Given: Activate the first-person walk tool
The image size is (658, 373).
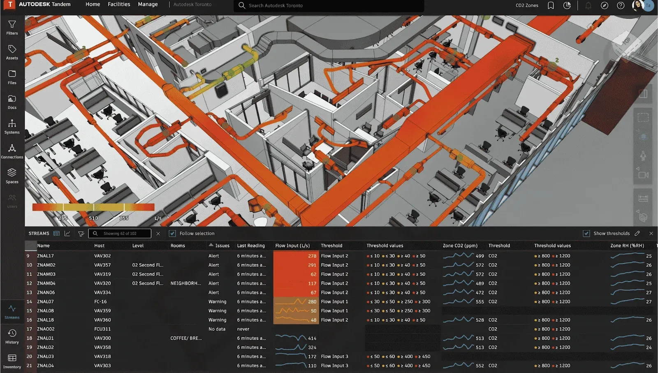Looking at the screenshot, I should pos(643,156).
